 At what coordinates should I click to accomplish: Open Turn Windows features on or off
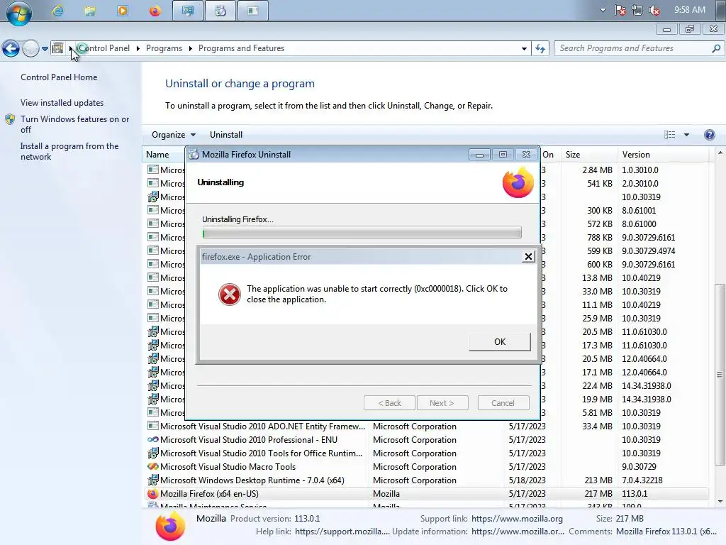(74, 124)
